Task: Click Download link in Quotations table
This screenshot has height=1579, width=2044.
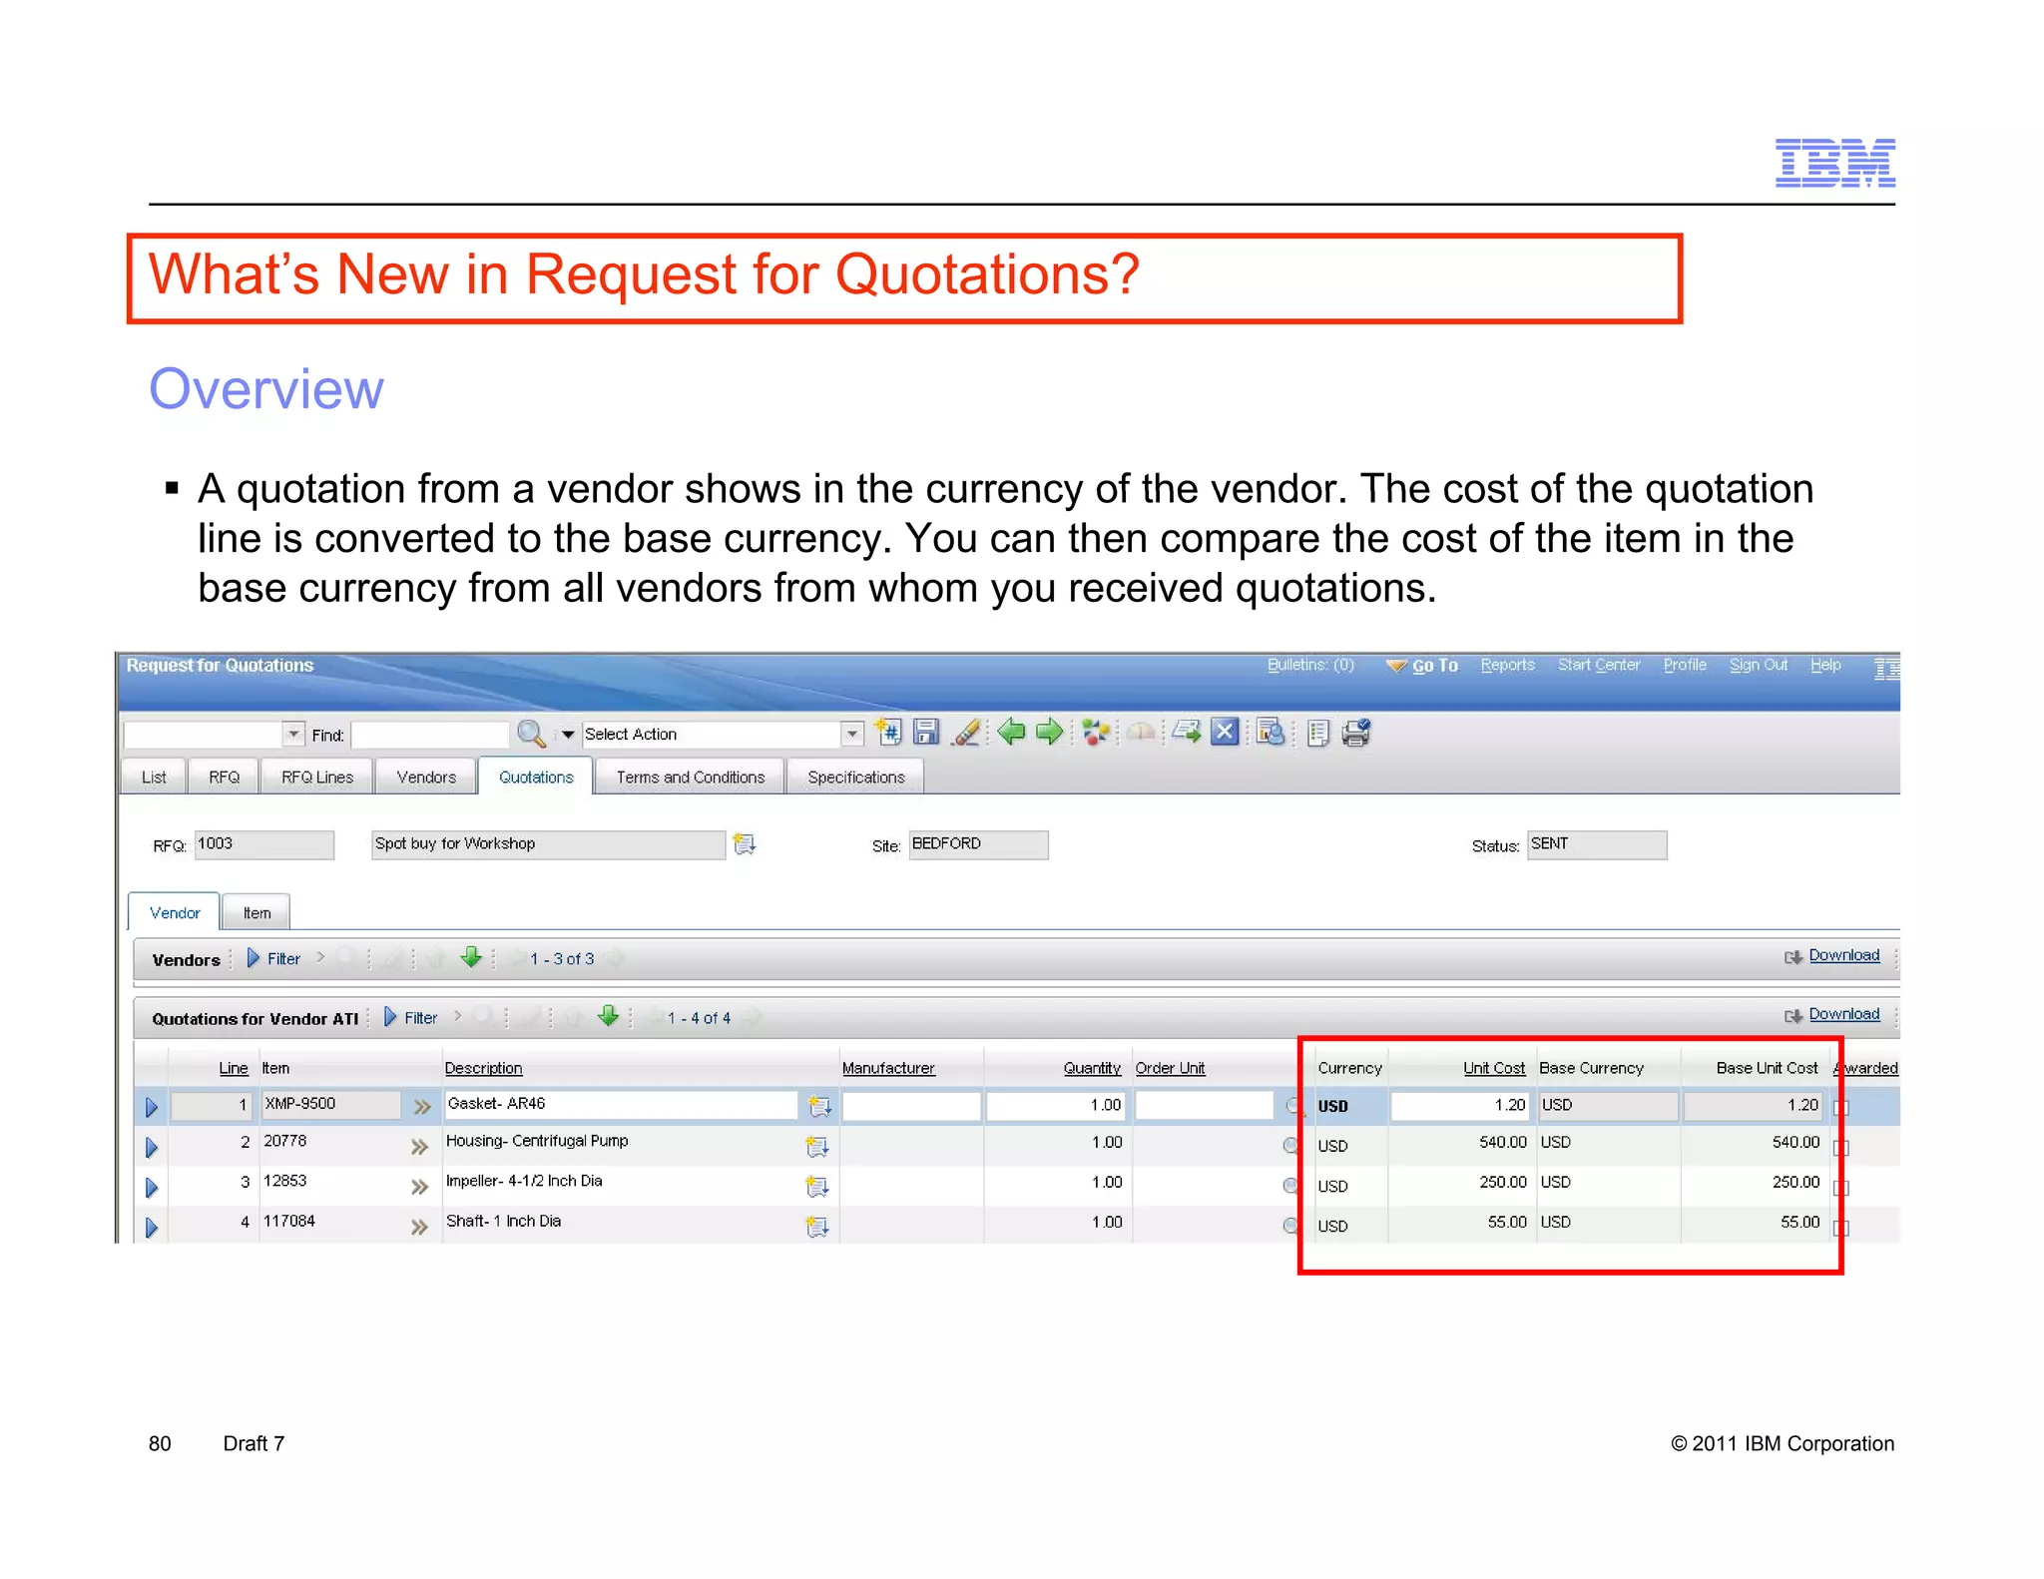Action: 1843,1014
